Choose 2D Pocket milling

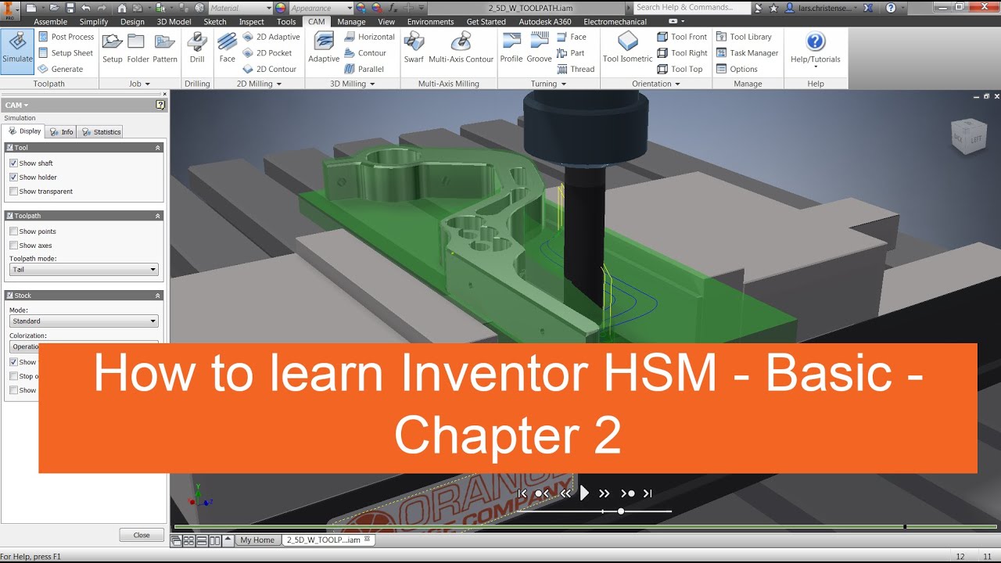267,53
